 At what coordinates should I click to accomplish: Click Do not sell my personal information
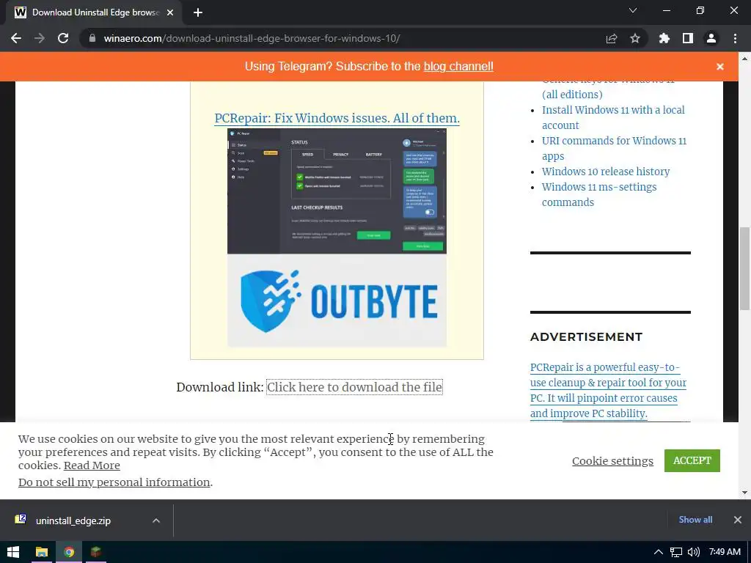click(114, 482)
